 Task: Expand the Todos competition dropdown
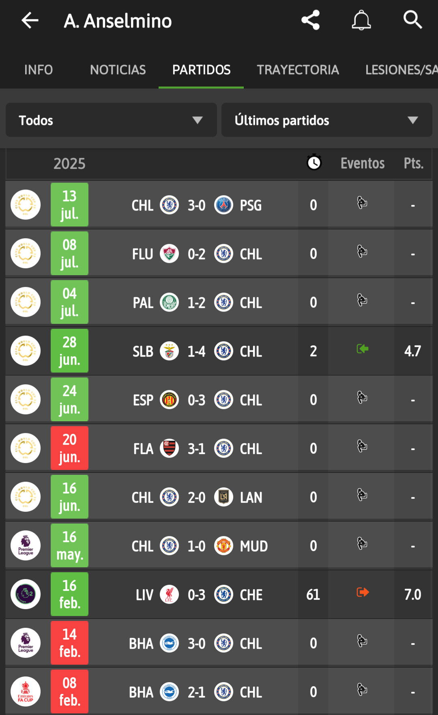click(111, 120)
